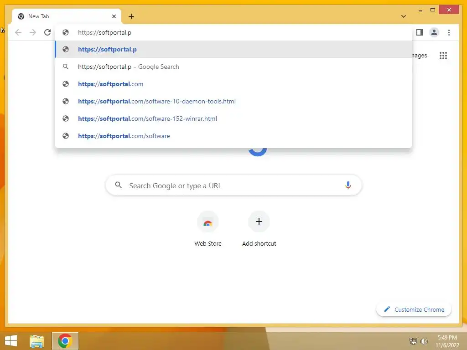Open Customize Chrome button

coord(414,309)
